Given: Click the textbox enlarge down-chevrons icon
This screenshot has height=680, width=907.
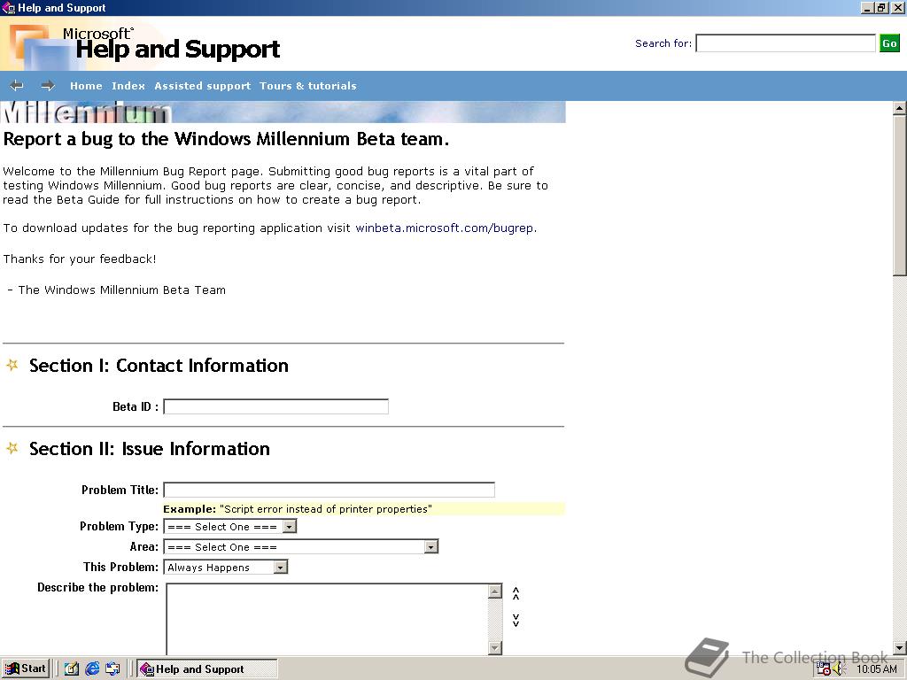Looking at the screenshot, I should (x=516, y=621).
